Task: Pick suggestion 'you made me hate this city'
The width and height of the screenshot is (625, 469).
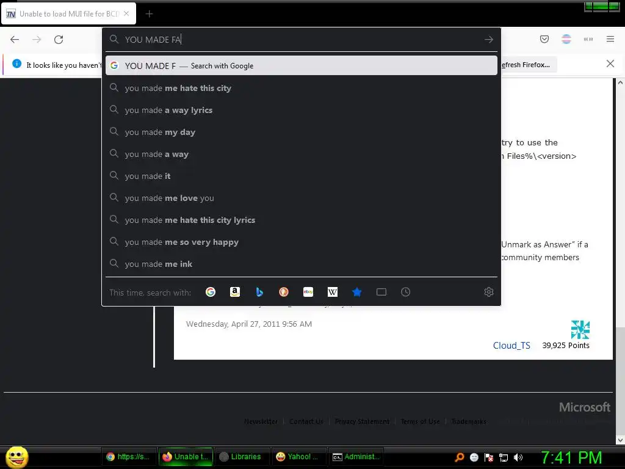Action: pyautogui.click(x=302, y=88)
